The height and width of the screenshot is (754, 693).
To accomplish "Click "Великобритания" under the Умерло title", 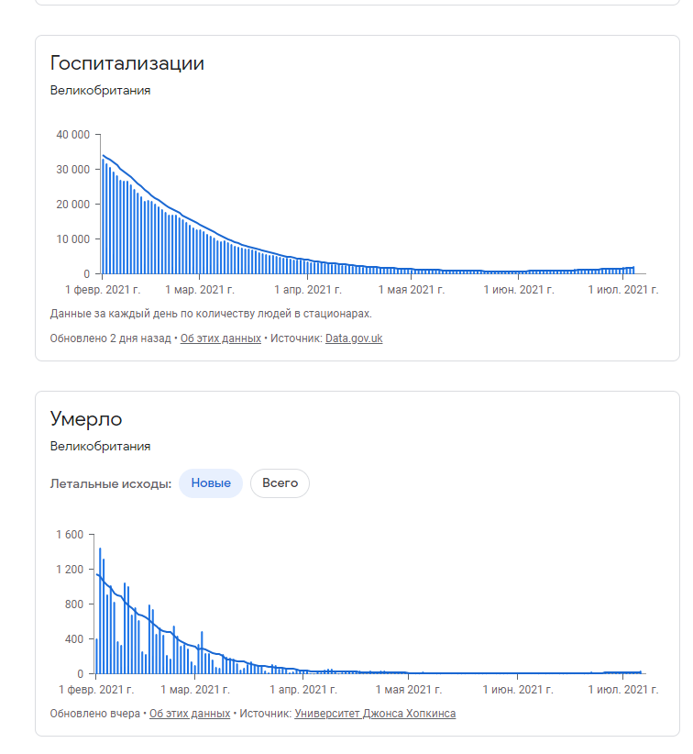I will click(x=100, y=447).
